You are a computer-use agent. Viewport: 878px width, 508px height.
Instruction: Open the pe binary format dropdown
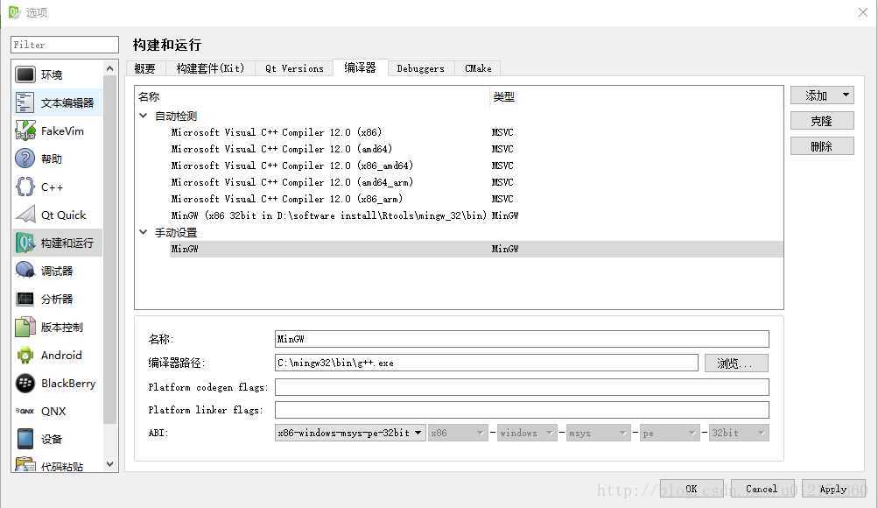point(670,433)
